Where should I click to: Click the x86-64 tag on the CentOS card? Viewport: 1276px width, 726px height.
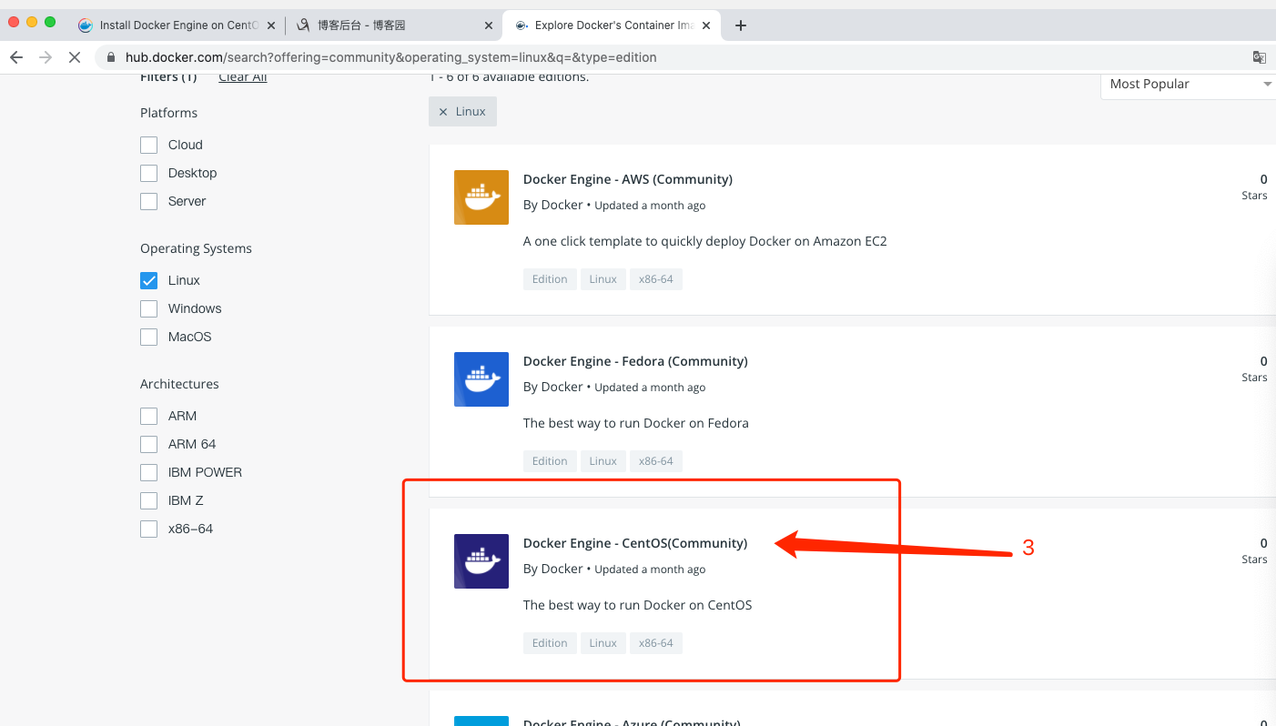click(x=656, y=643)
